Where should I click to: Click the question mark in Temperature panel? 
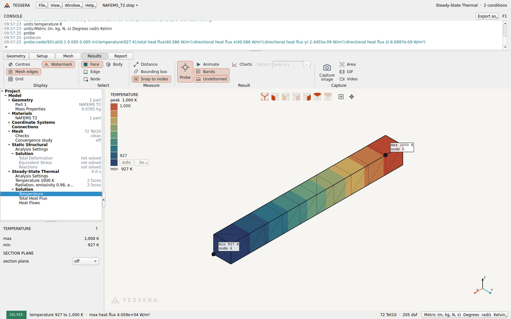(96, 229)
